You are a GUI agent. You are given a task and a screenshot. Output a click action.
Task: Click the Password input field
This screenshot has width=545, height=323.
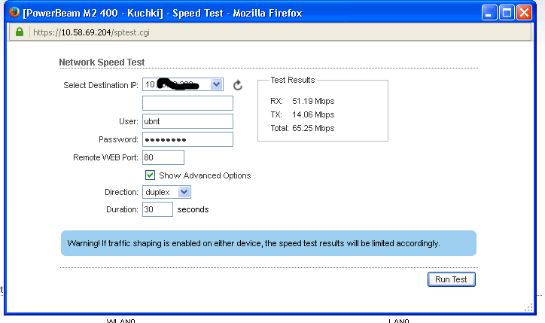pos(187,139)
